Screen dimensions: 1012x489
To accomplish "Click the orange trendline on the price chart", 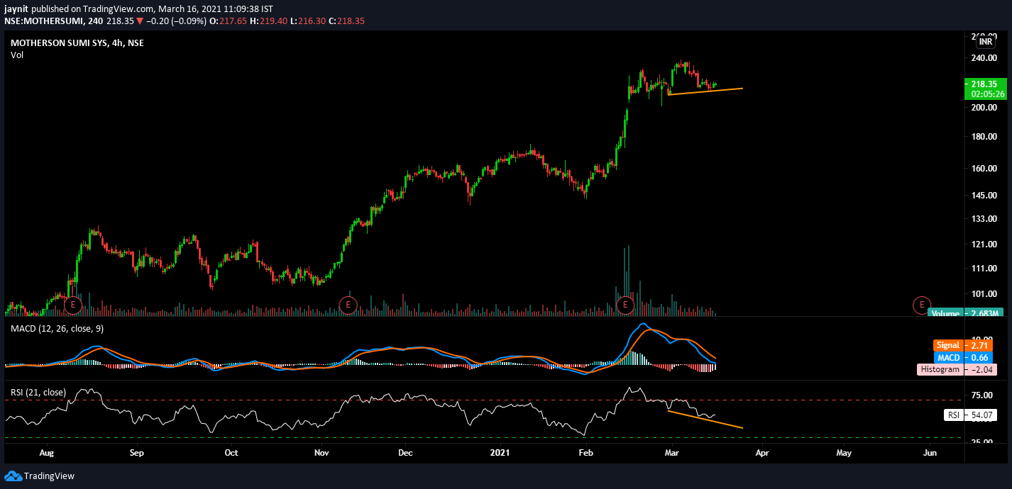I will tap(705, 91).
